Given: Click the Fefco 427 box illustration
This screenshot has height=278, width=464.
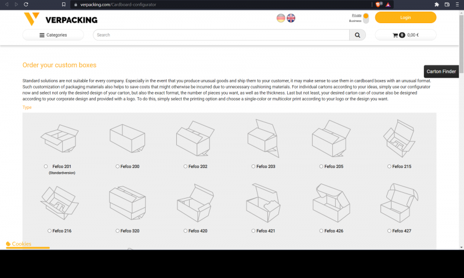Looking at the screenshot, I should (x=399, y=203).
